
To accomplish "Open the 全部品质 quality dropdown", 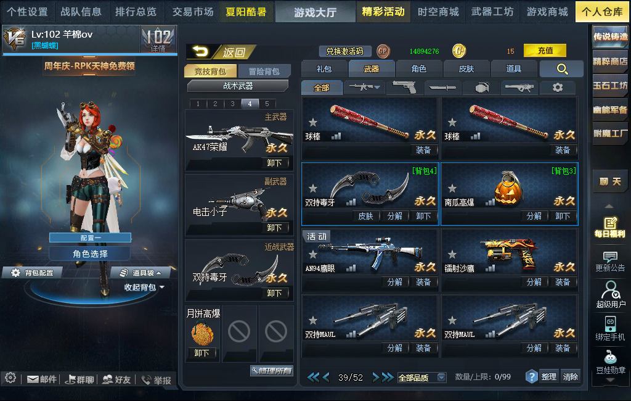I will pos(421,378).
